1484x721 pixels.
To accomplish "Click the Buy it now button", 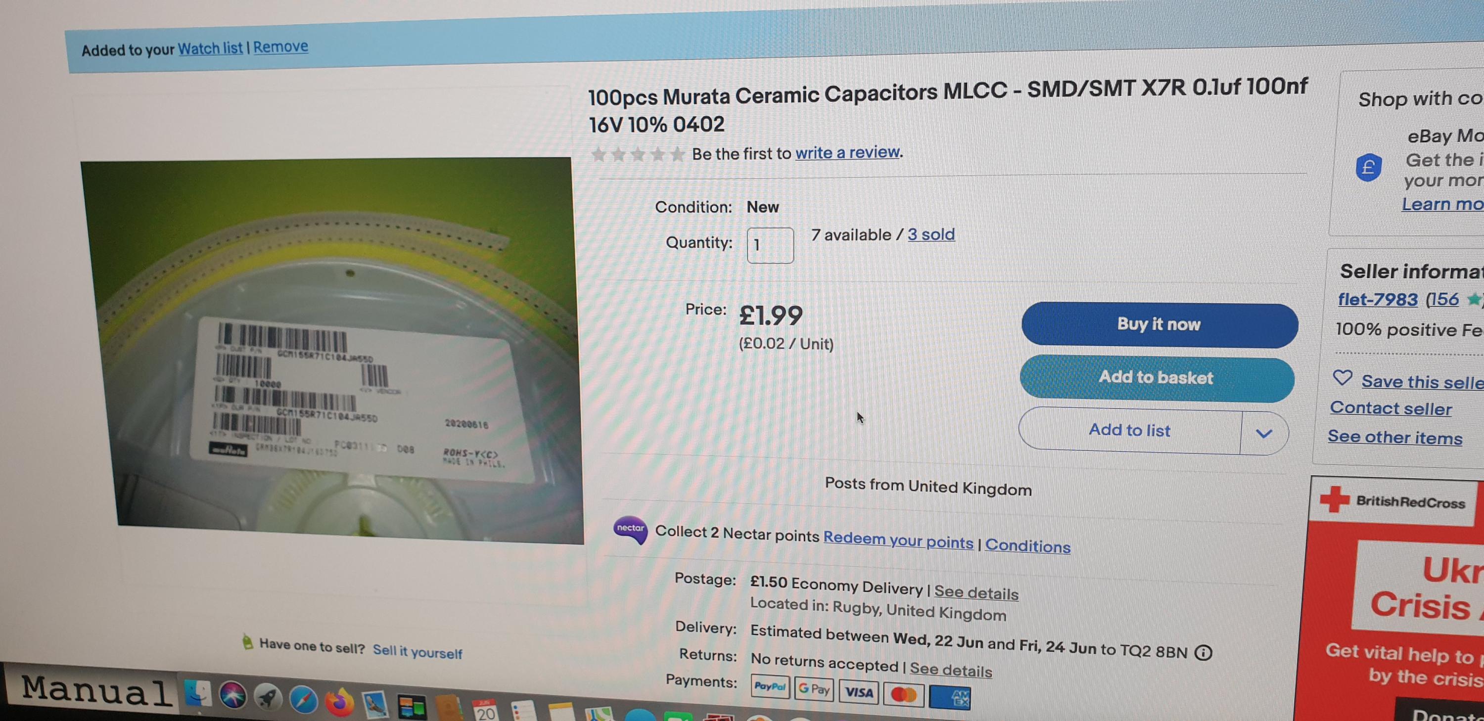I will (1159, 324).
